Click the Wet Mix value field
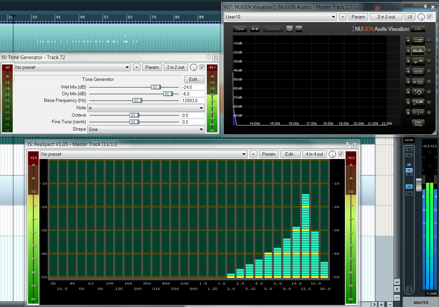 pyautogui.click(x=193, y=87)
